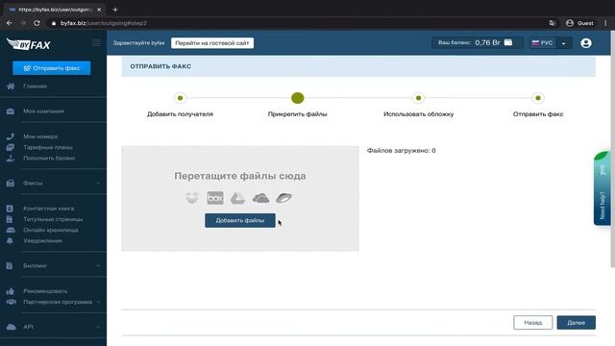Click the Главная home icon
Image resolution: width=615 pixels, height=346 pixels.
point(11,86)
